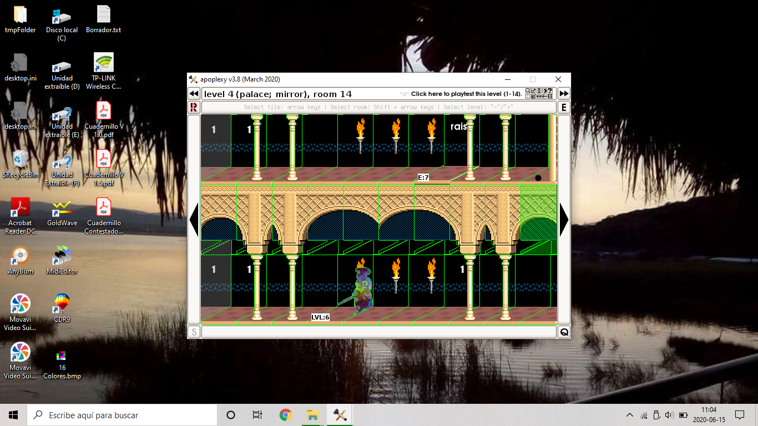Click the taskbar search box
This screenshot has width=758, height=426.
122,415
